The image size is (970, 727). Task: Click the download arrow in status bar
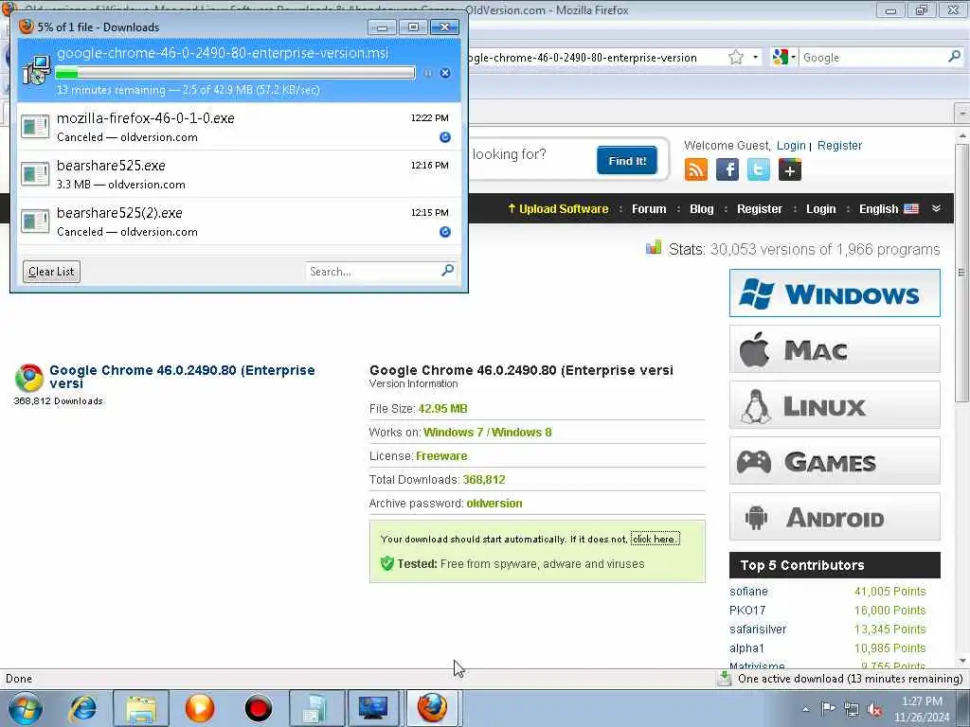(724, 678)
